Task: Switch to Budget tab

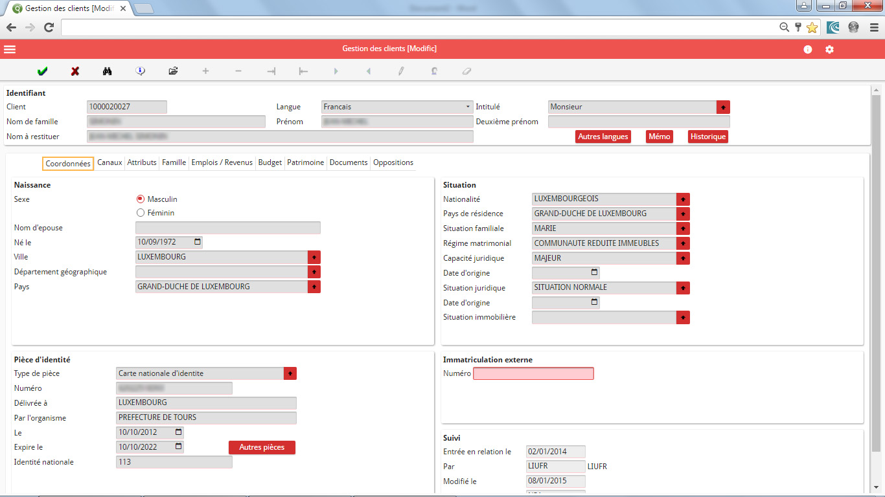Action: pyautogui.click(x=270, y=162)
